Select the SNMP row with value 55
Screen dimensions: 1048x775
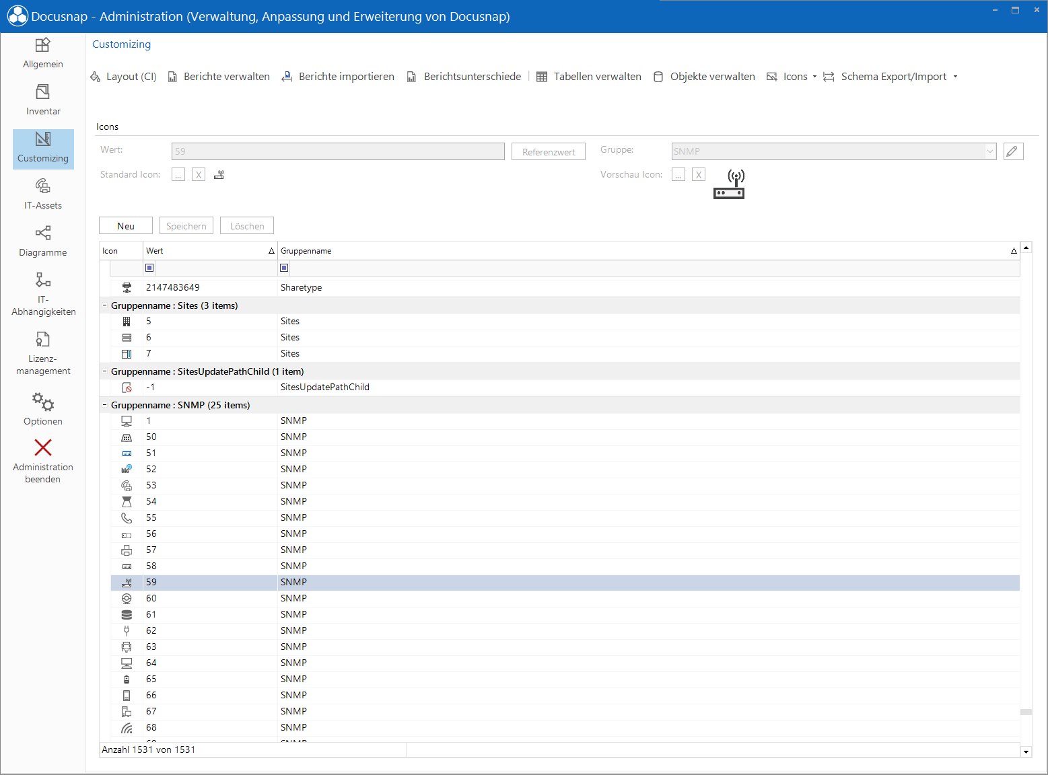click(565, 518)
